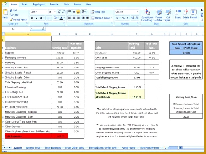Apply the fill color bucket
Viewport: 206px width, 154px height.
(55, 18)
